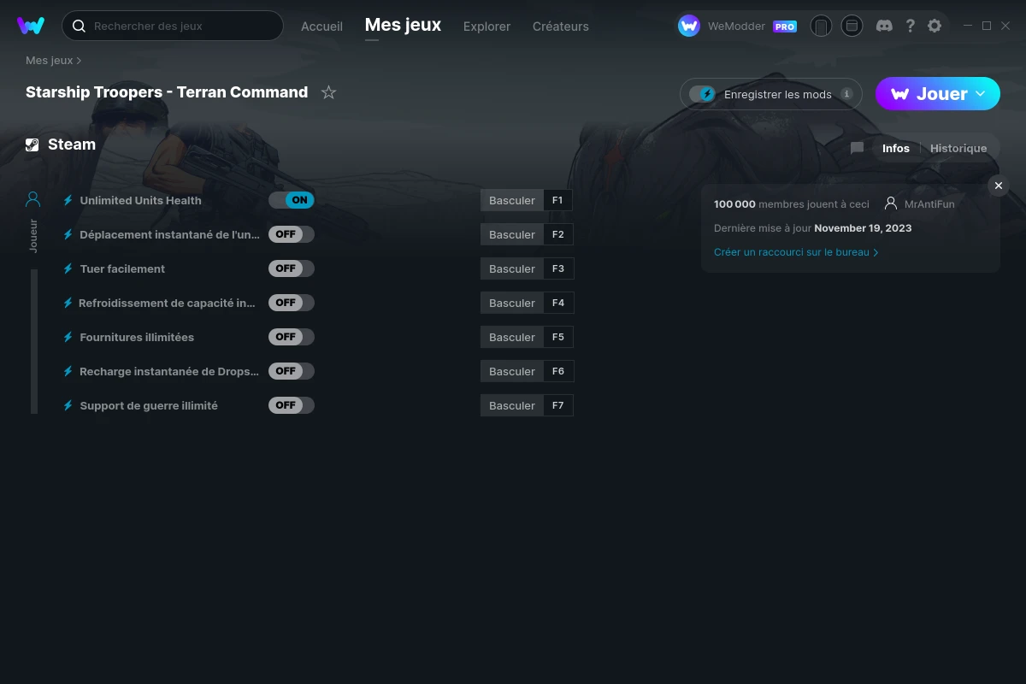Toggle the Enregistrer les mods switch
Viewport: 1026px width, 684px height.
(x=703, y=94)
